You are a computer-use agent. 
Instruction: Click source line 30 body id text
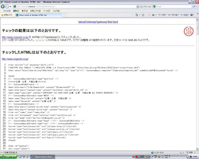19,146
